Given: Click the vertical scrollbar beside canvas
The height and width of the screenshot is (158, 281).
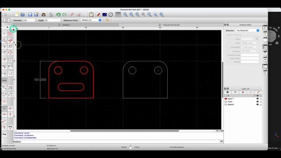Looking at the screenshot, I should coord(223,80).
